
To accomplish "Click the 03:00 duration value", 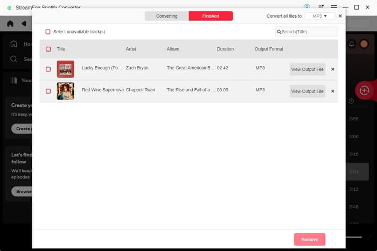I will tap(222, 90).
